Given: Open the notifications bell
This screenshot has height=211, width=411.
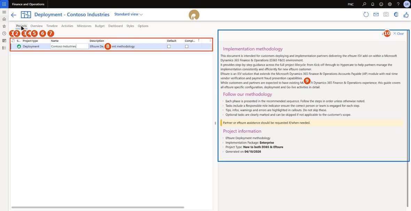Looking at the screenshot, I should (373, 4).
